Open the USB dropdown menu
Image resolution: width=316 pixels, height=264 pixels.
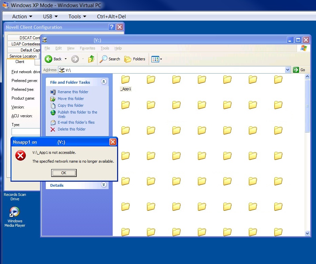50,17
